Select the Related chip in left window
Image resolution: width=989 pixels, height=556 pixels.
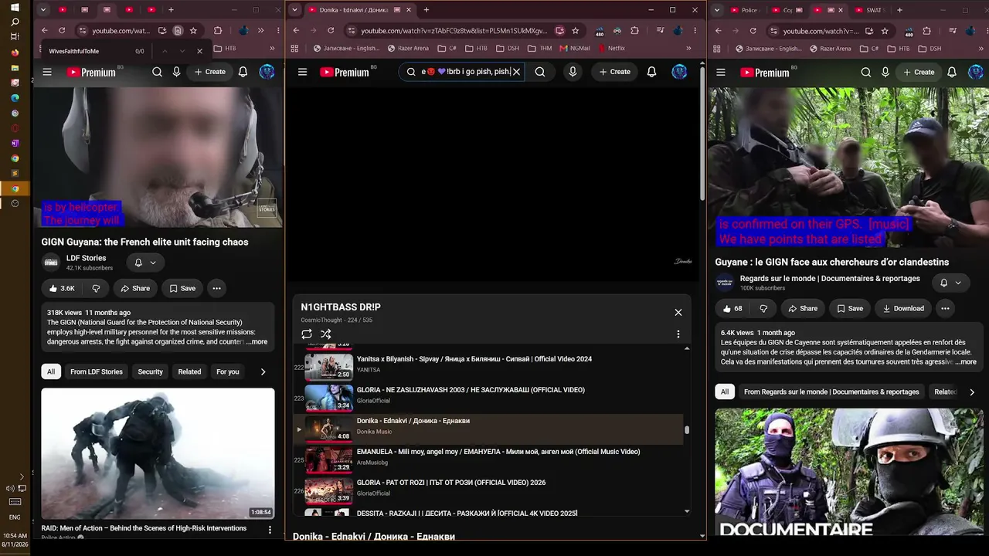click(189, 371)
